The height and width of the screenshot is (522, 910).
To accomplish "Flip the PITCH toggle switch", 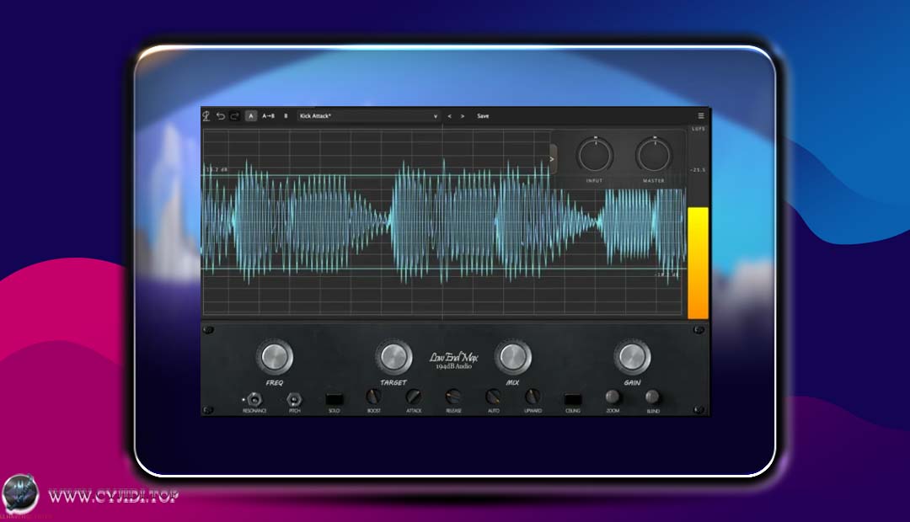I will tap(294, 399).
